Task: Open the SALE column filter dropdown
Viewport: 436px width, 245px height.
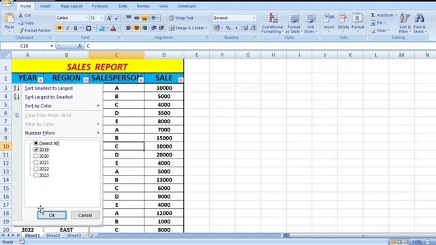Action: (181, 80)
